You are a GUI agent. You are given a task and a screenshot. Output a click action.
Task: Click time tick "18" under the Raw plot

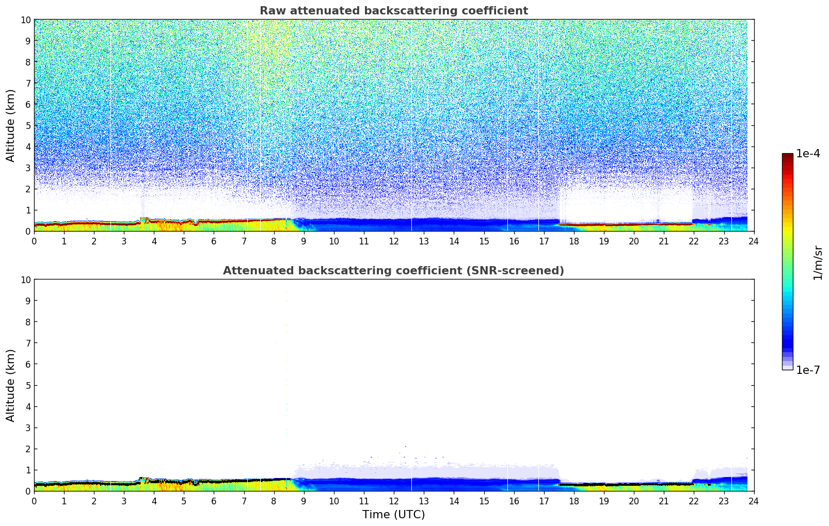click(574, 241)
